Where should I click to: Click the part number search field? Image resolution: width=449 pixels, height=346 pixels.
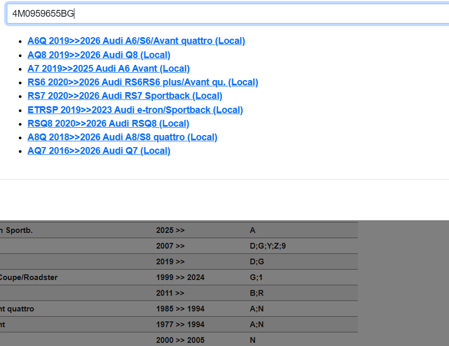pyautogui.click(x=225, y=14)
